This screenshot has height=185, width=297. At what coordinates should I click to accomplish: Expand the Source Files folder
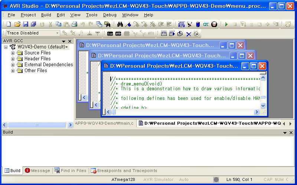click(x=13, y=53)
